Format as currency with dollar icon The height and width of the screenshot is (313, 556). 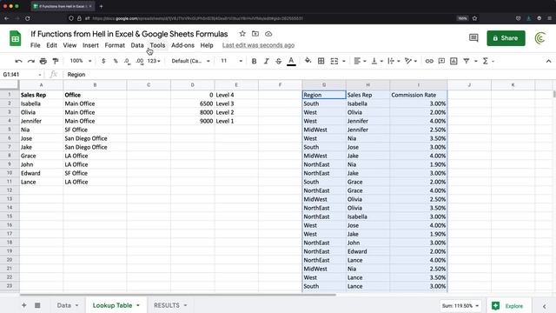(103, 61)
